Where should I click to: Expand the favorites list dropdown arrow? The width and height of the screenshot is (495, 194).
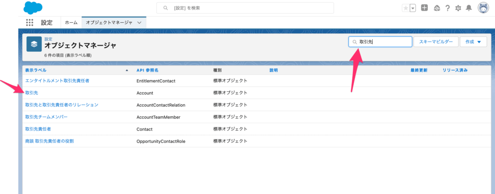[413, 8]
